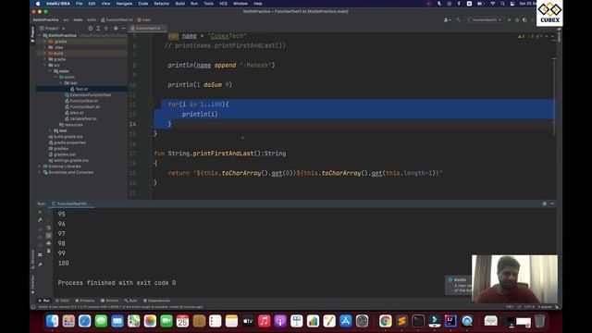Select build.gradle.kts file
Image resolution: width=592 pixels, height=333 pixels.
click(x=66, y=137)
